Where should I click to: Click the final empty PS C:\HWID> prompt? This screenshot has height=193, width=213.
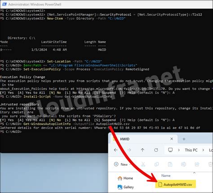(x=11, y=132)
